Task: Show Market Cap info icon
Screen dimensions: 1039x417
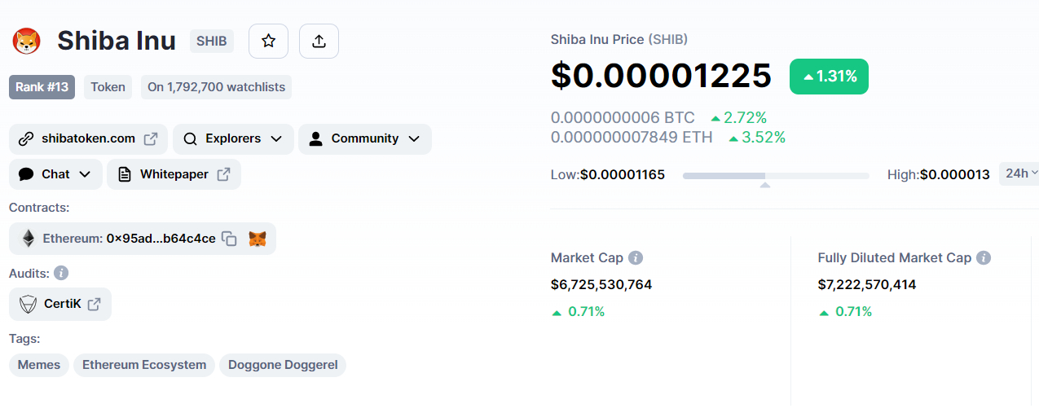Action: click(x=636, y=257)
